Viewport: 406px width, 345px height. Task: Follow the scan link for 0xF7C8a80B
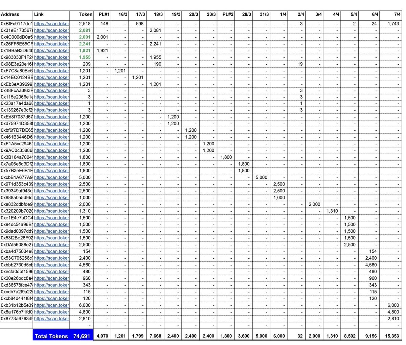[51, 71]
